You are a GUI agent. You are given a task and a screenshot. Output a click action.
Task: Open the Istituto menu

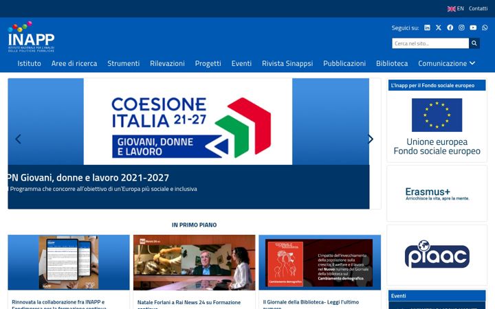pyautogui.click(x=29, y=63)
